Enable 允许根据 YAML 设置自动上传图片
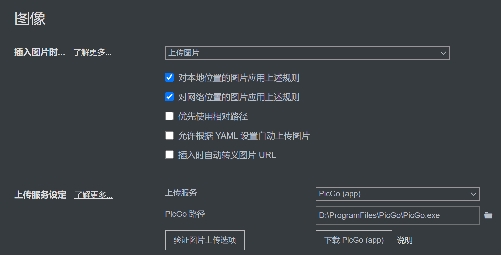Image resolution: width=501 pixels, height=255 pixels. 169,135
